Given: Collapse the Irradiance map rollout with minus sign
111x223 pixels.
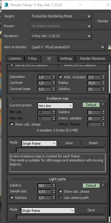Looking at the screenshot, I should point(10,98).
